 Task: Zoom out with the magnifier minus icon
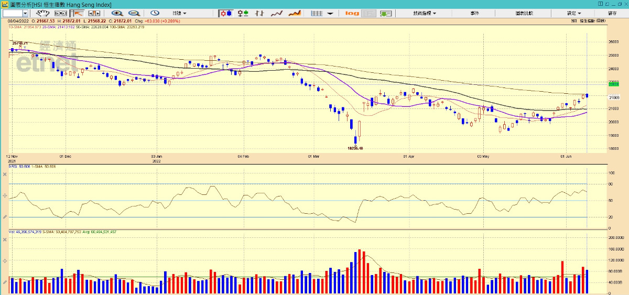click(x=134, y=13)
